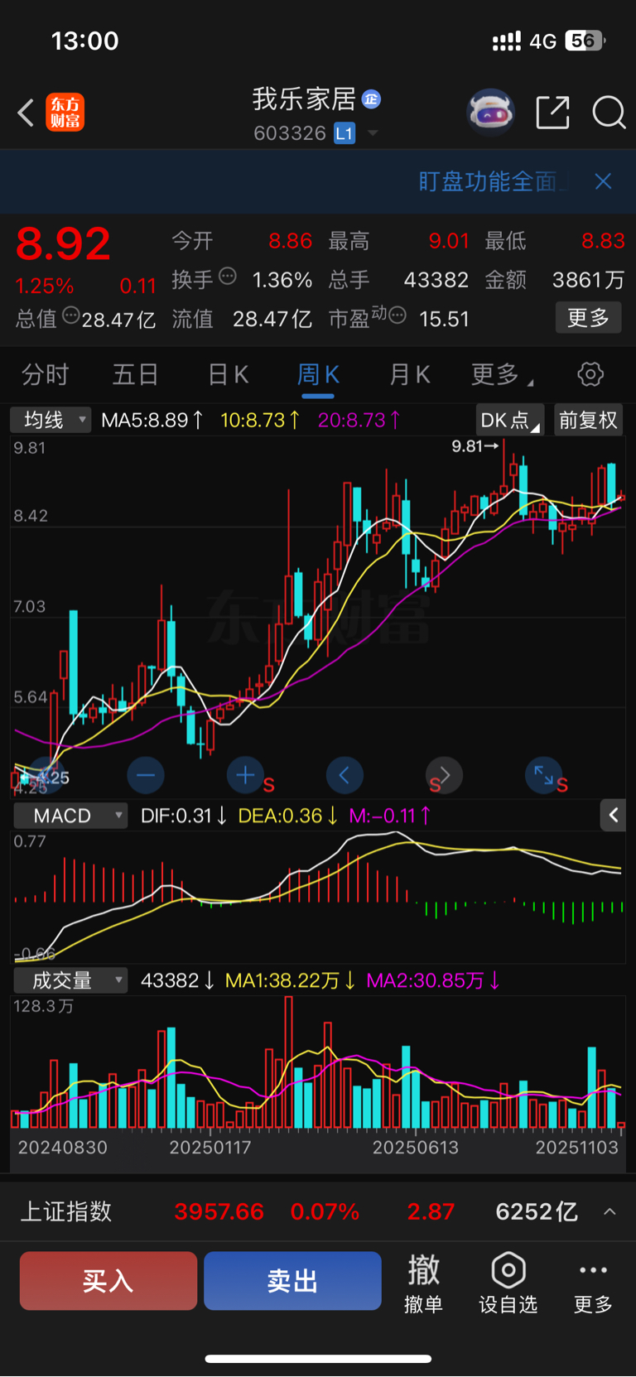
Task: Tap the DEA:0.36 value
Action: 287,816
